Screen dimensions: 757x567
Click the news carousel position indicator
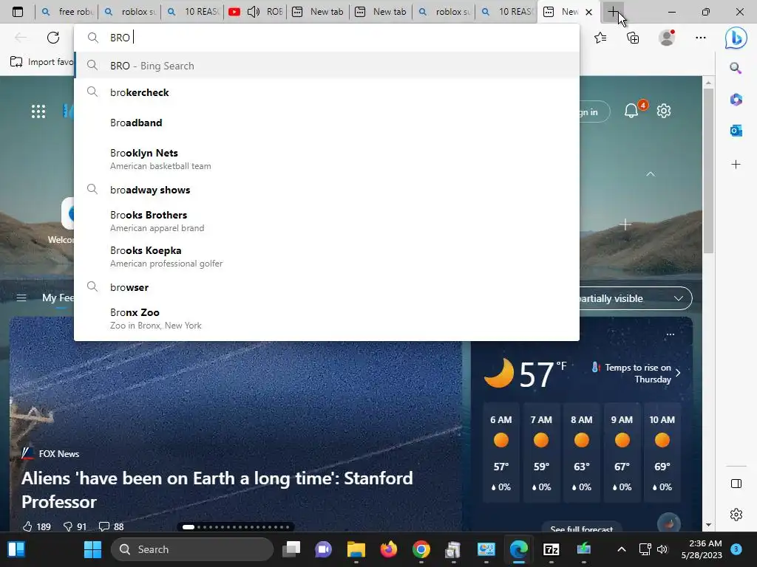click(235, 527)
